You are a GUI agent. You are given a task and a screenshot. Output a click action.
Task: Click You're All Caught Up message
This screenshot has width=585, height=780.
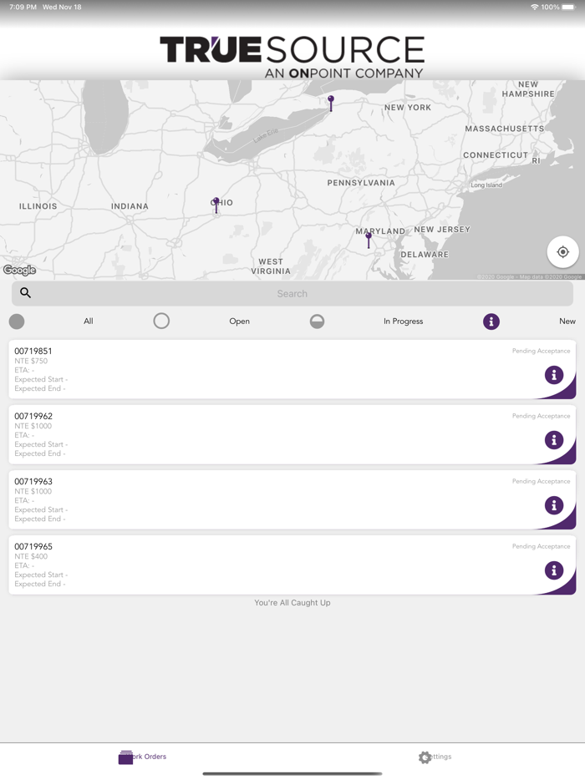(292, 603)
